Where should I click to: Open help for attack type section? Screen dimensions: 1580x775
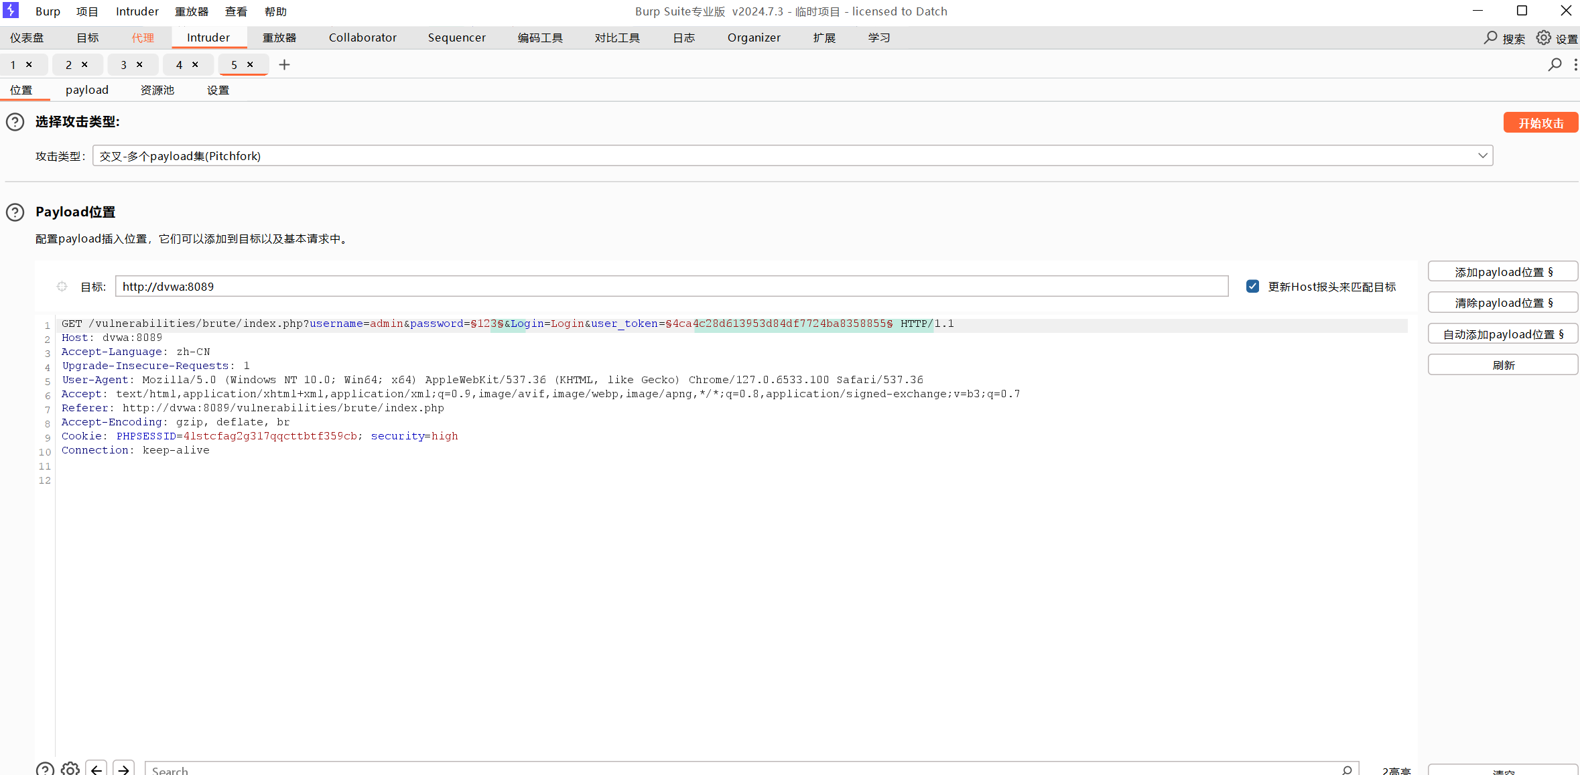[15, 122]
